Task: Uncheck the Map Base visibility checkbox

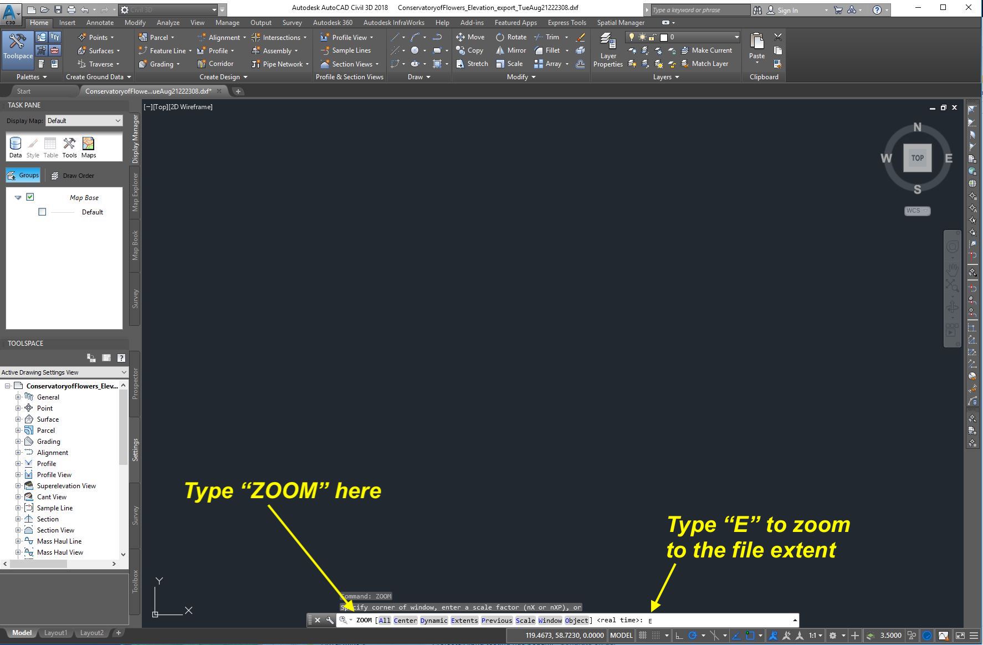Action: (x=30, y=197)
